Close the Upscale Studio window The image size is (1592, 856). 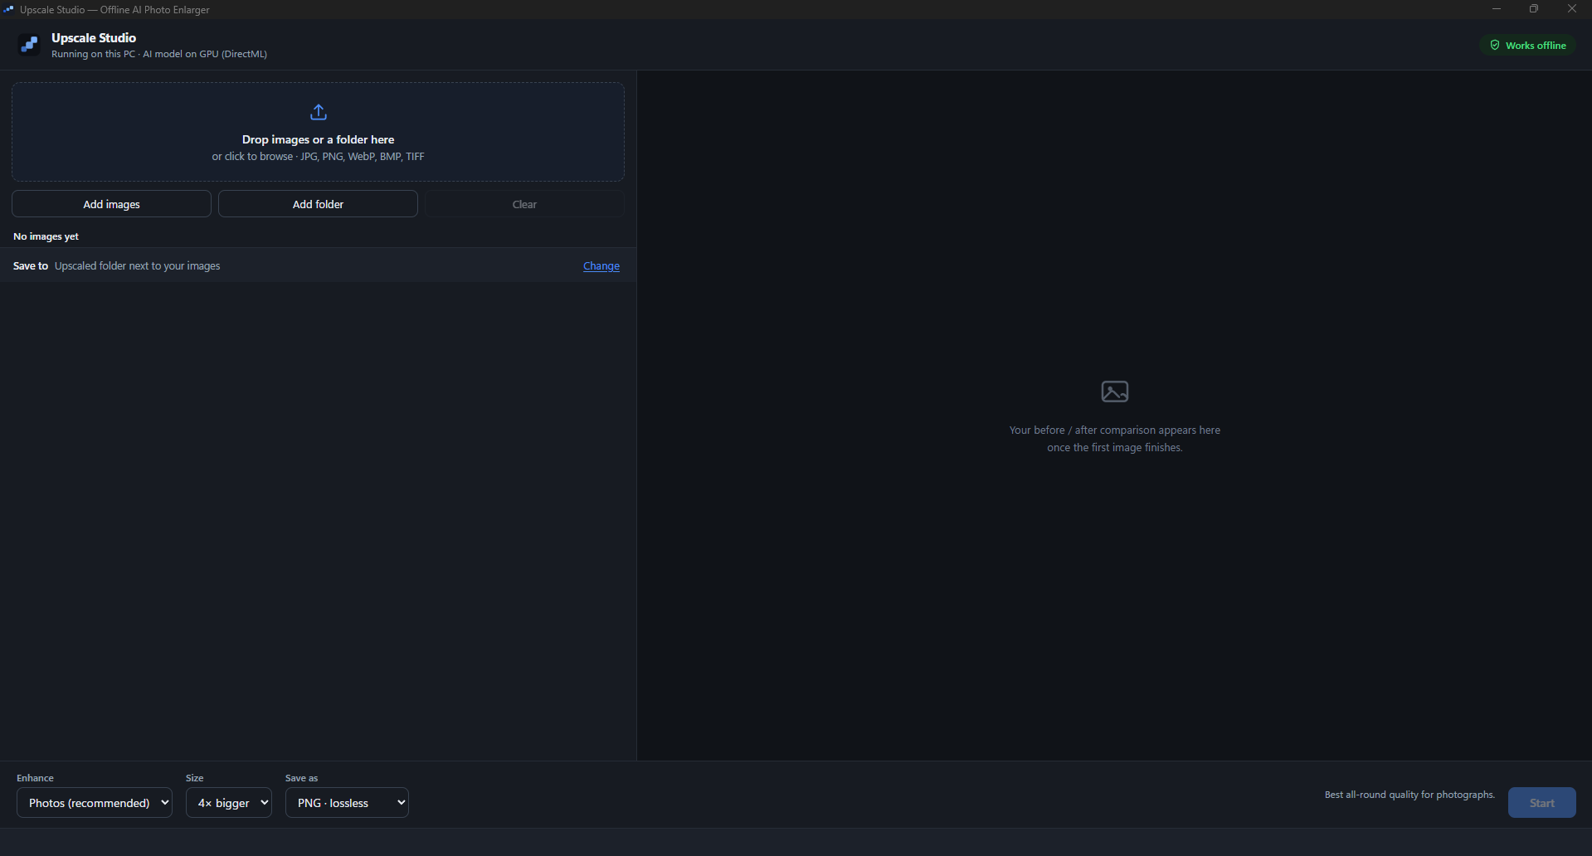point(1572,9)
